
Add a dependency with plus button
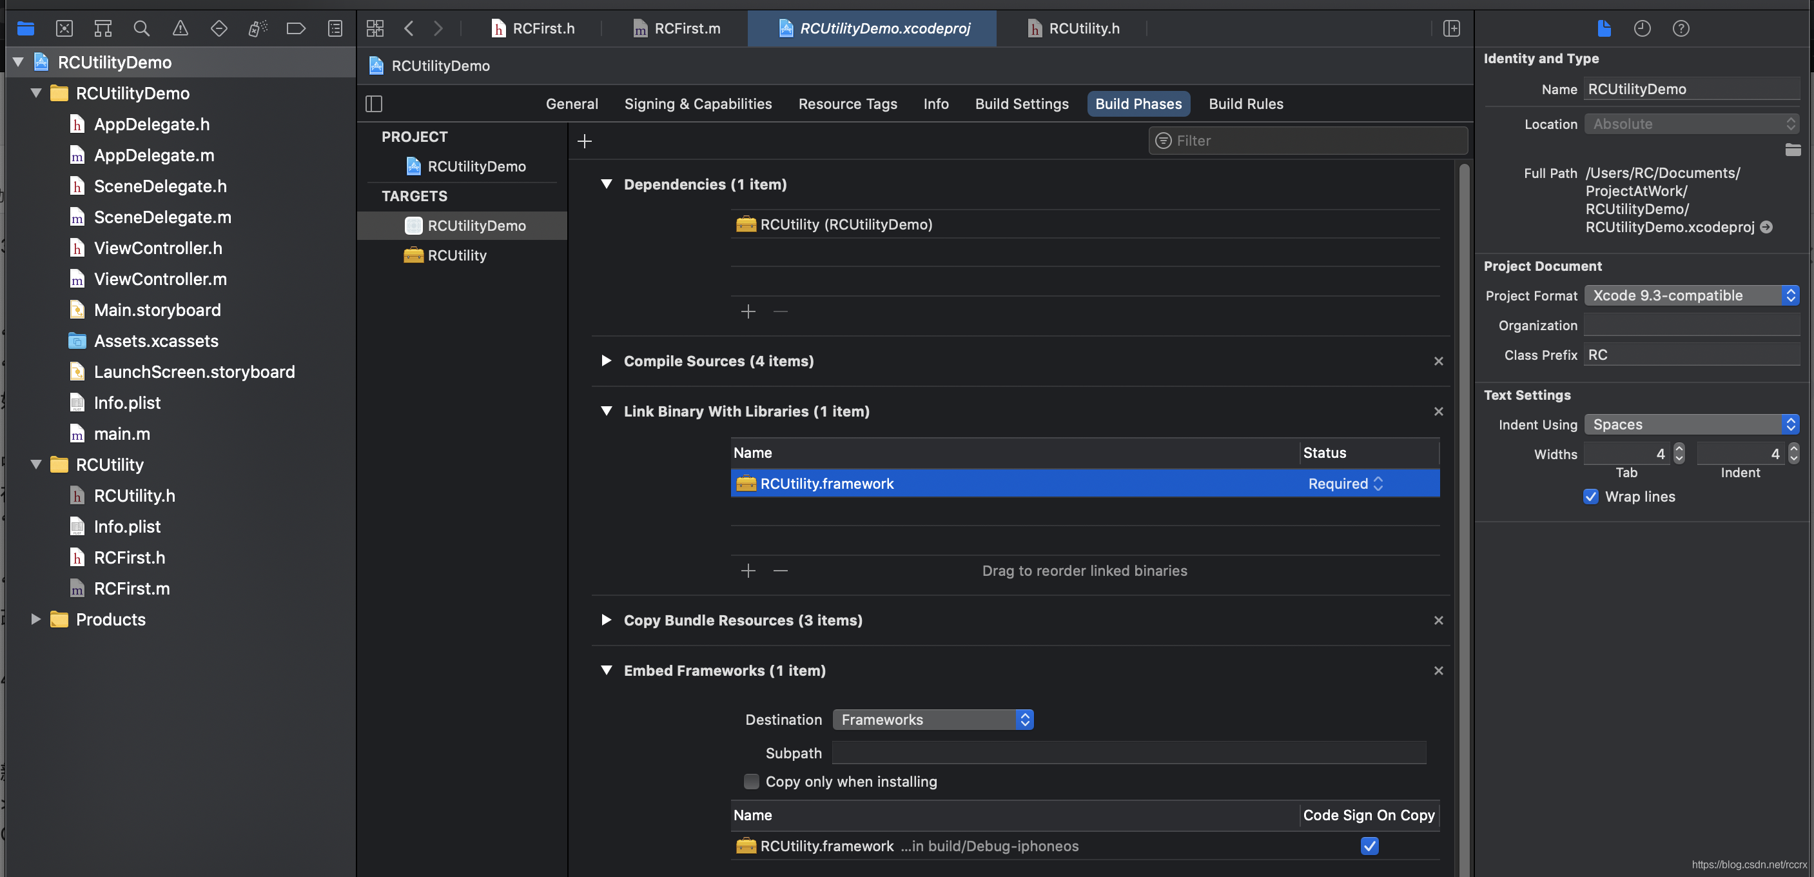(x=748, y=311)
